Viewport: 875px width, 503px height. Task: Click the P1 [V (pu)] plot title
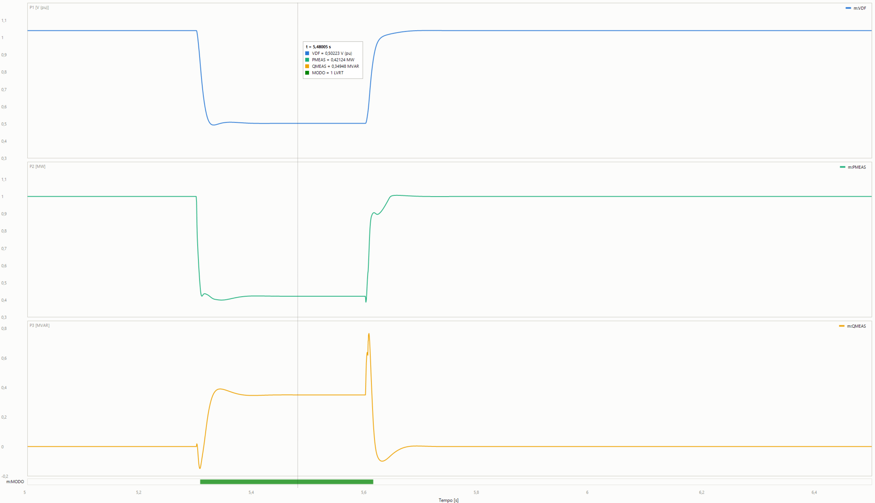[39, 8]
